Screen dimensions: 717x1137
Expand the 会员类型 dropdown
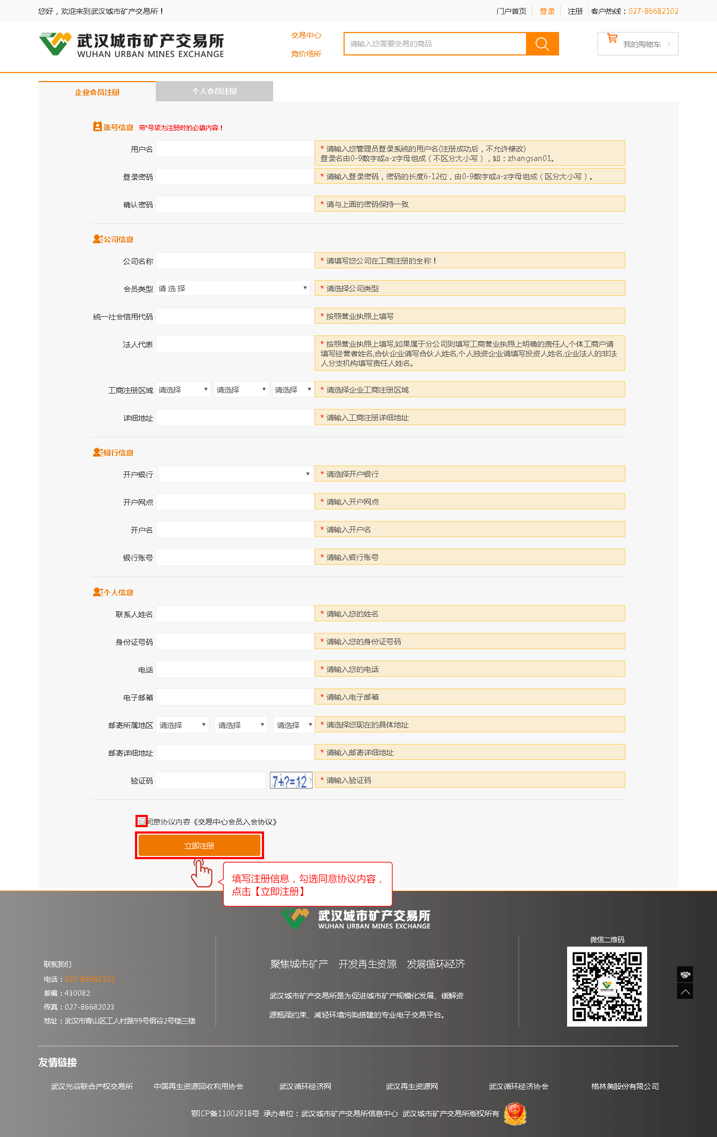(234, 289)
